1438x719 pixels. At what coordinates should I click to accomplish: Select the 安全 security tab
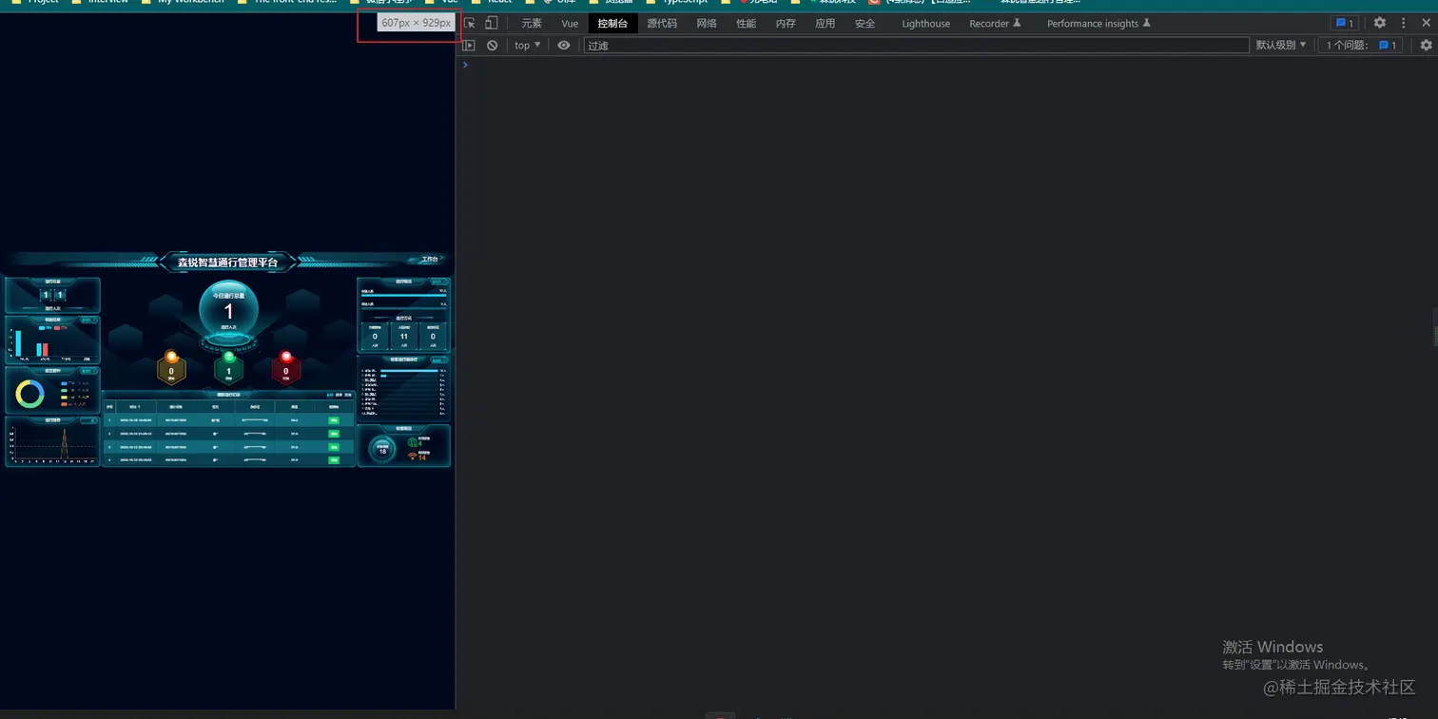(865, 24)
